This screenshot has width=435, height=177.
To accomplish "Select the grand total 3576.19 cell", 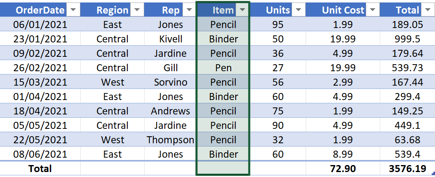I will [407, 168].
